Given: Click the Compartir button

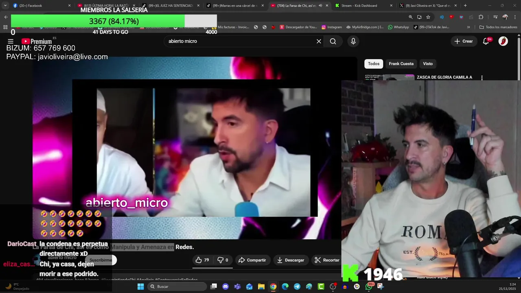Looking at the screenshot, I should pyautogui.click(x=252, y=260).
